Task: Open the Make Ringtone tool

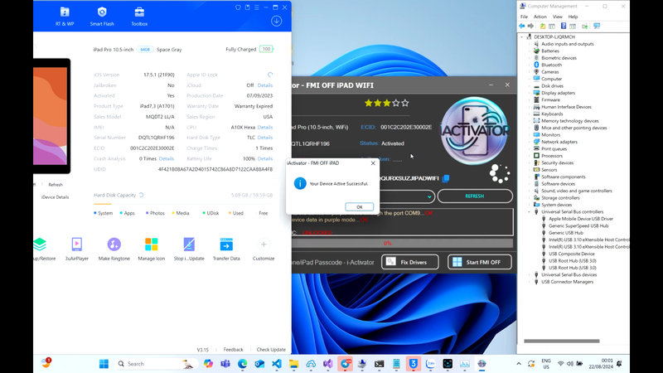Action: (x=114, y=249)
